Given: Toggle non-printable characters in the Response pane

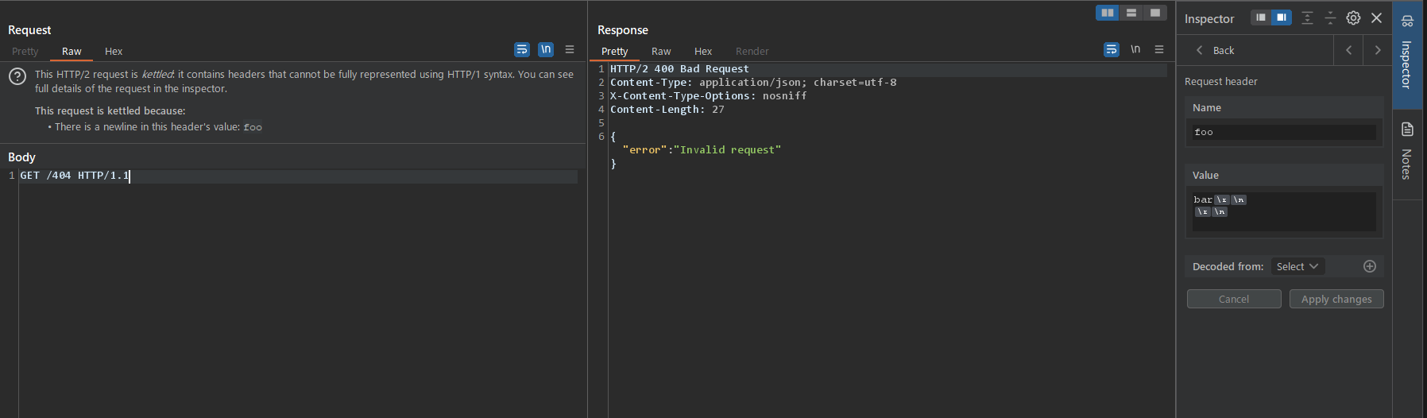Looking at the screenshot, I should point(1135,49).
